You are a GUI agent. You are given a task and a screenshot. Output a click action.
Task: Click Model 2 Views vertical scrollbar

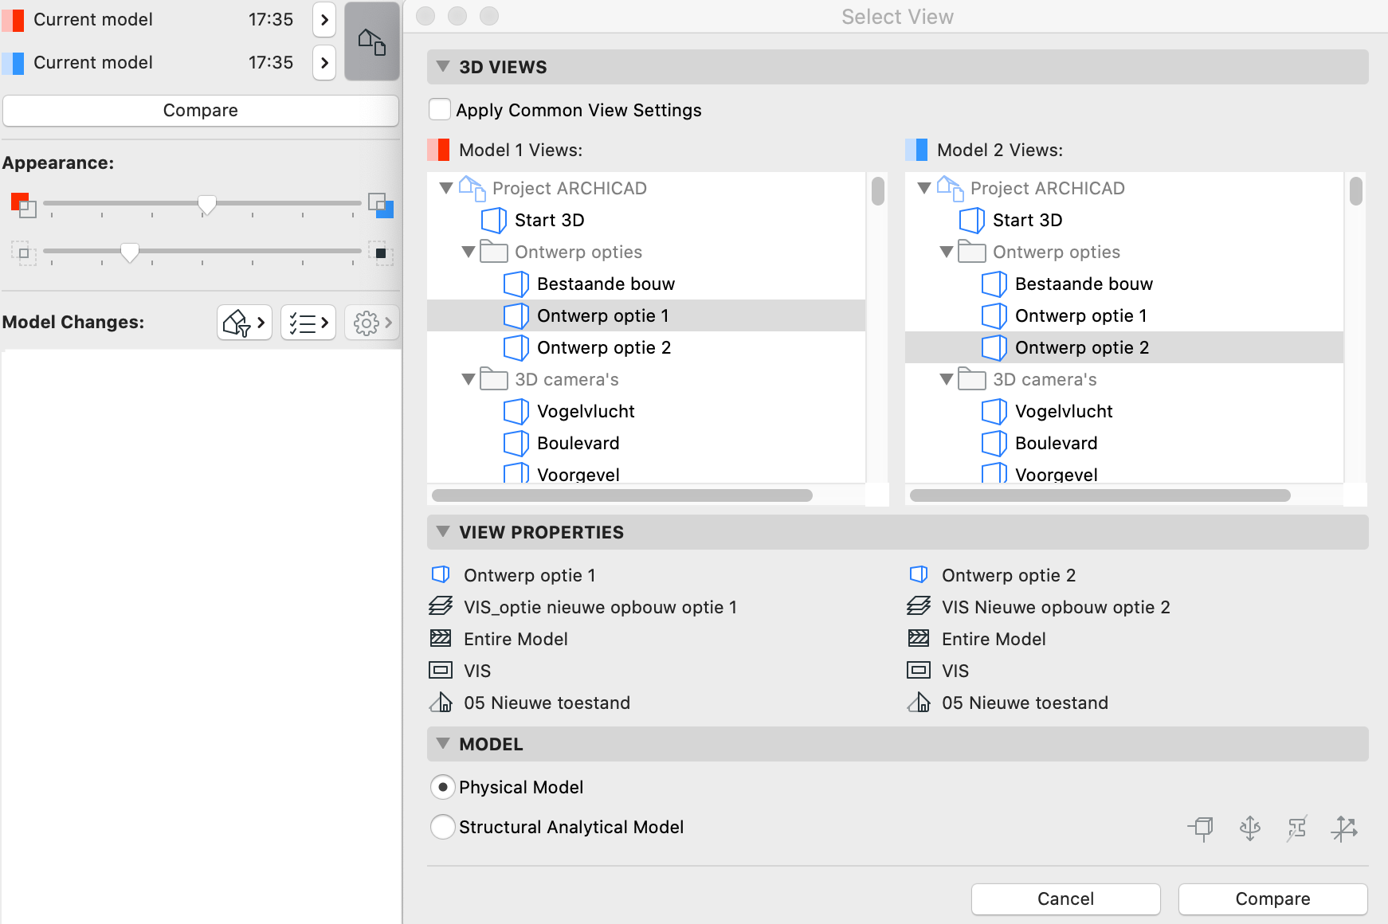[1356, 191]
